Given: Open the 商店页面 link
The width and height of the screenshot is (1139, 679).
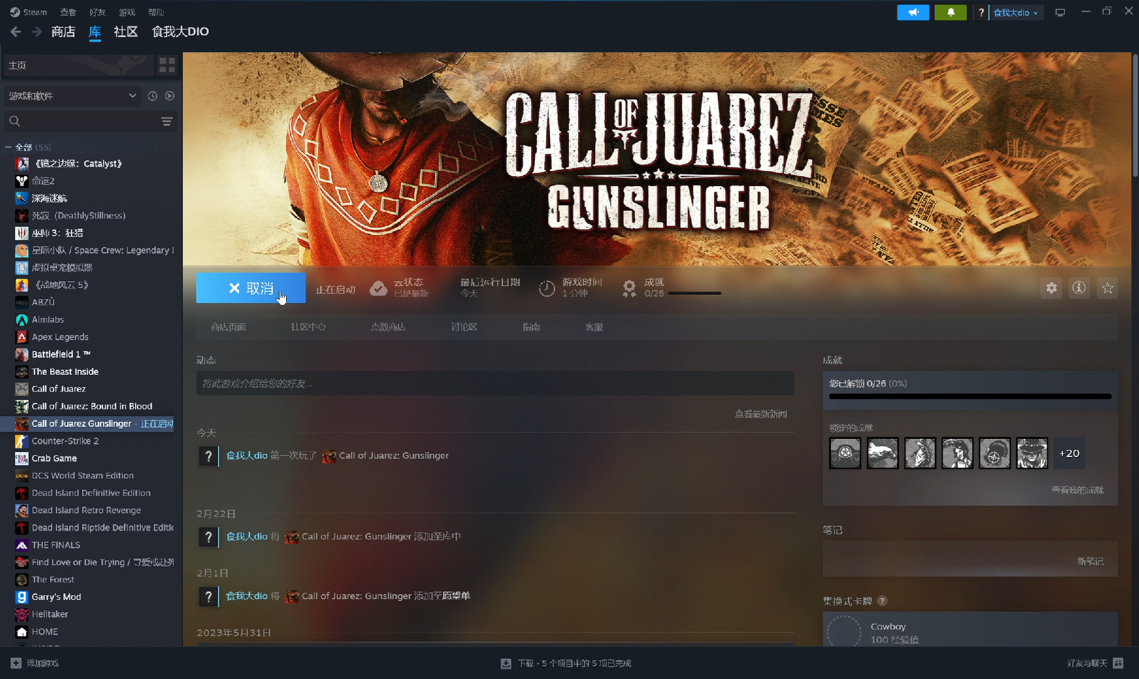Looking at the screenshot, I should tap(228, 327).
